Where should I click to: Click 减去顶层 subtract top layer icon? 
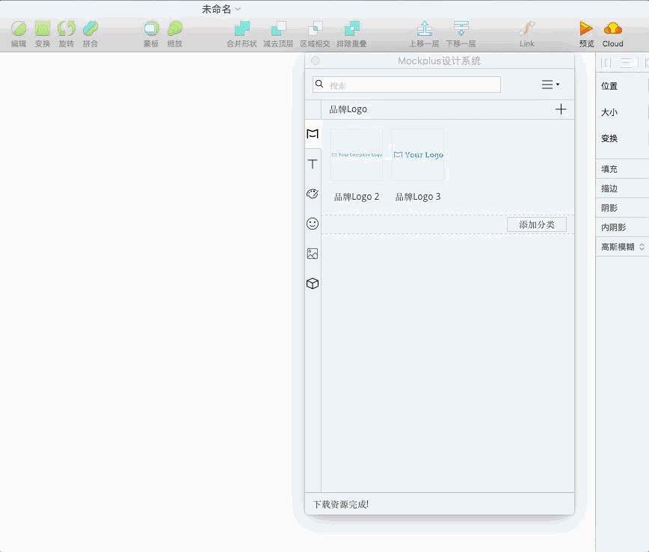(278, 28)
